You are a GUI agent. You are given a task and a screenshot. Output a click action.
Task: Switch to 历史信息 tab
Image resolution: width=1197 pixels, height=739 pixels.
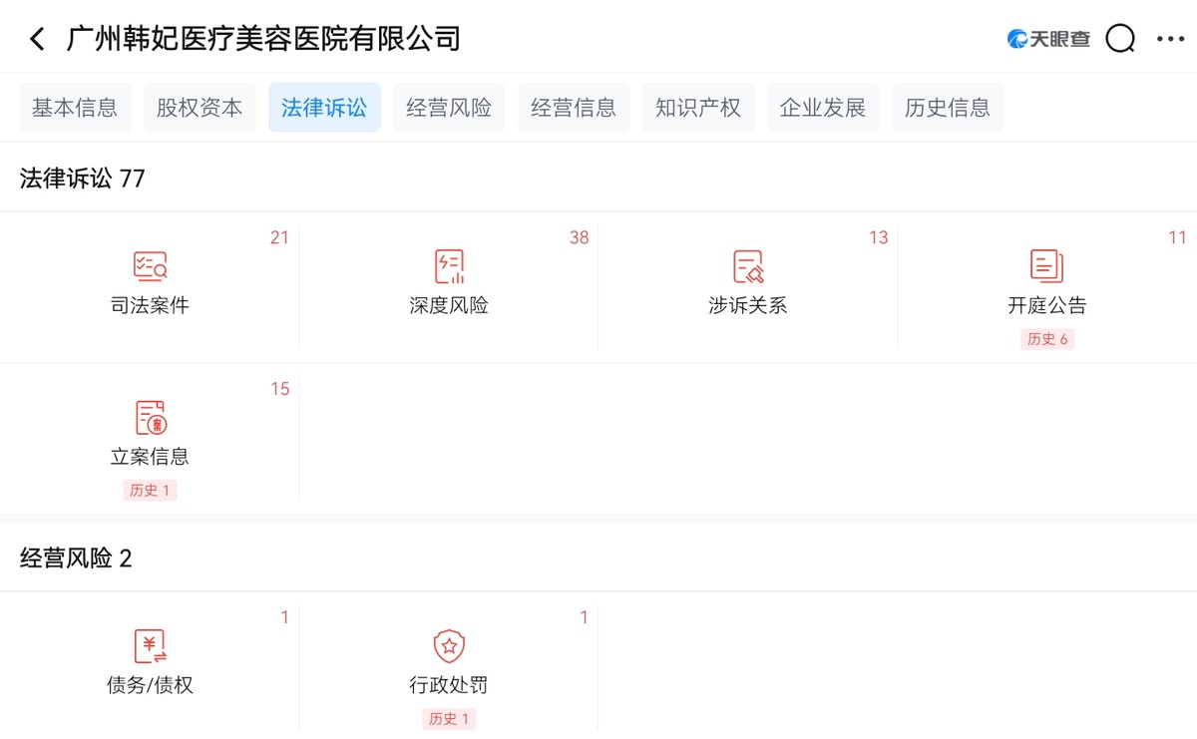pyautogui.click(x=948, y=108)
